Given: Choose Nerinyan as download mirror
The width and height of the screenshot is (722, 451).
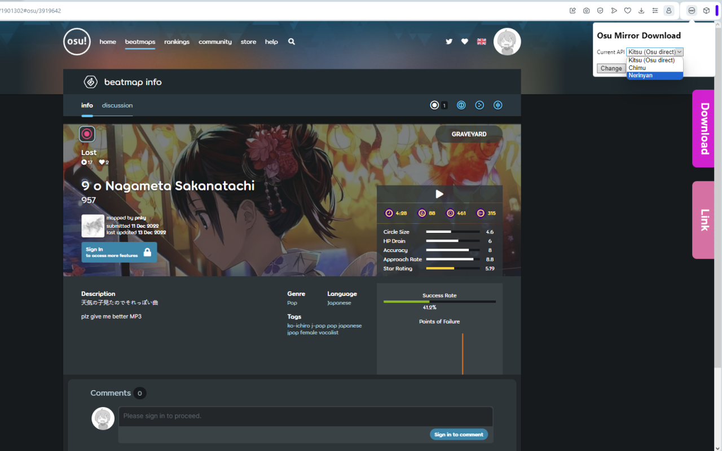Looking at the screenshot, I should 640,75.
